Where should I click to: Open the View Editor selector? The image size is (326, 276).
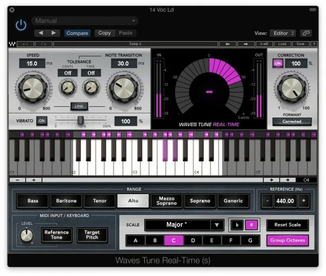coord(283,33)
